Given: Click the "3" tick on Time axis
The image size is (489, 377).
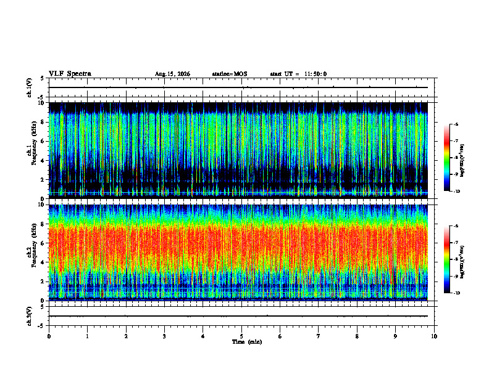Looking at the screenshot, I should tap(164, 336).
